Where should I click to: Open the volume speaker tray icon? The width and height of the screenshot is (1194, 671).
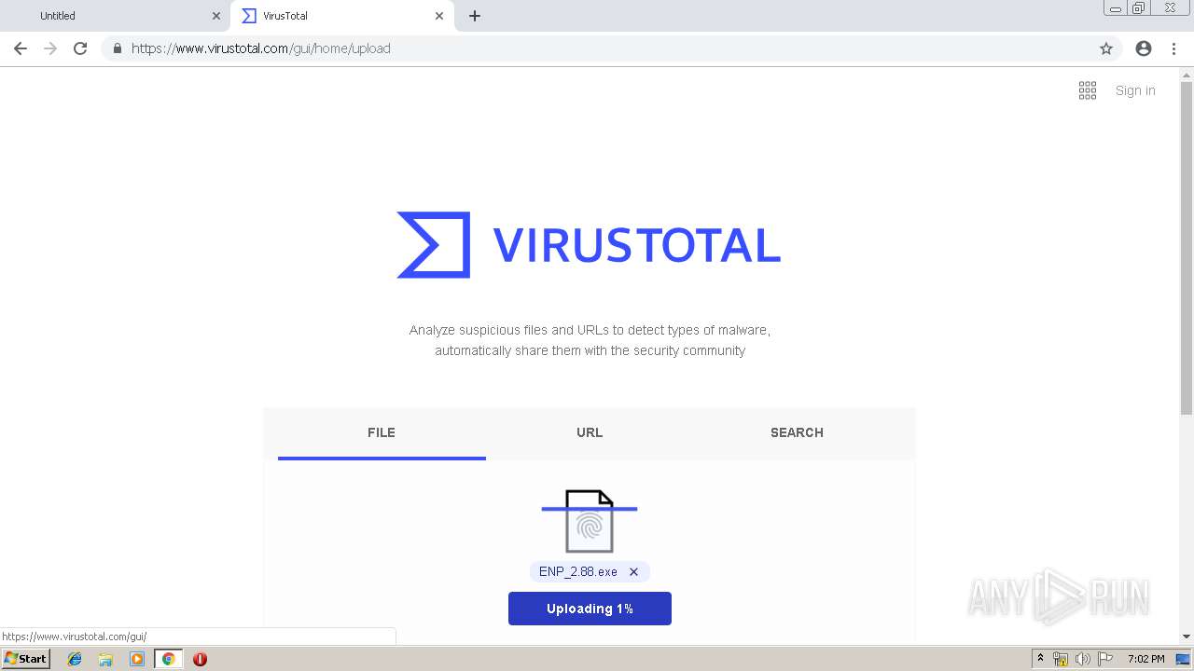click(x=1083, y=659)
